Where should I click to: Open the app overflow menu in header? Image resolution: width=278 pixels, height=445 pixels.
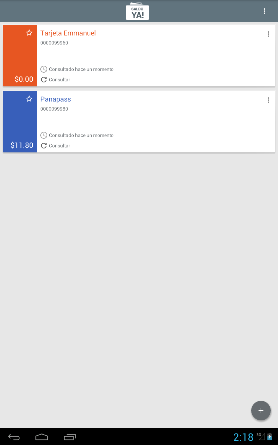point(264,11)
